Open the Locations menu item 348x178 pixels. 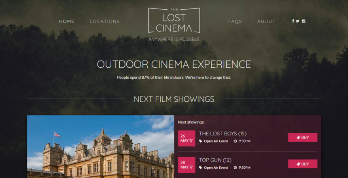click(x=105, y=21)
